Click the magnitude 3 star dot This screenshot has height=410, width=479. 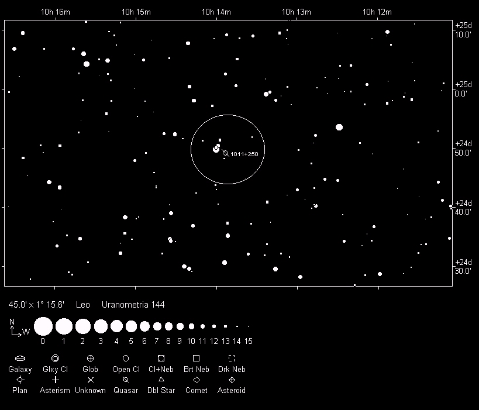point(101,326)
